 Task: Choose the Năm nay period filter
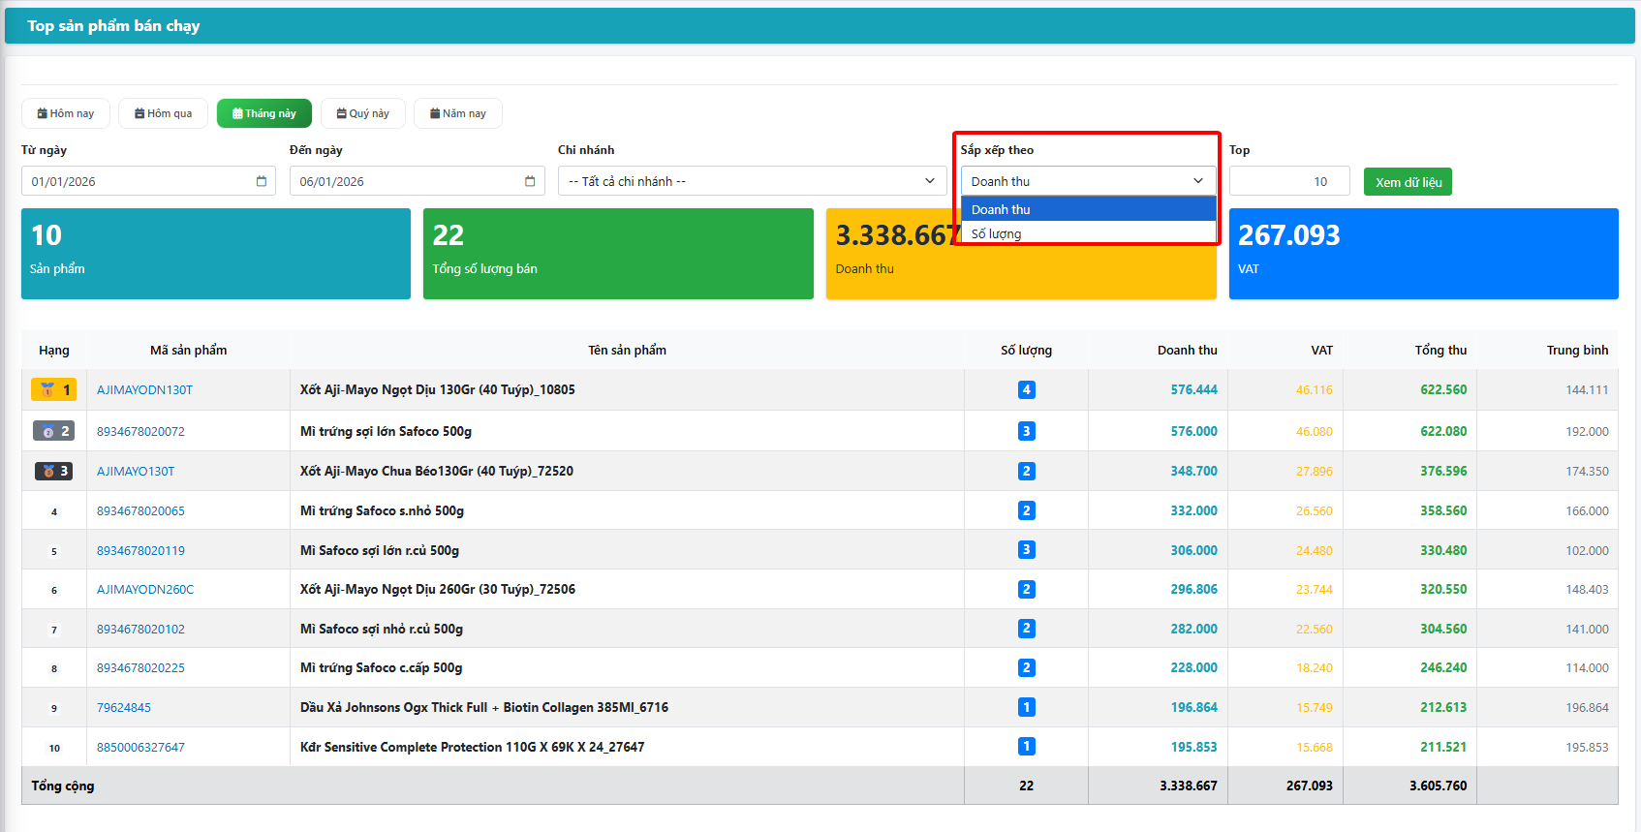[457, 113]
